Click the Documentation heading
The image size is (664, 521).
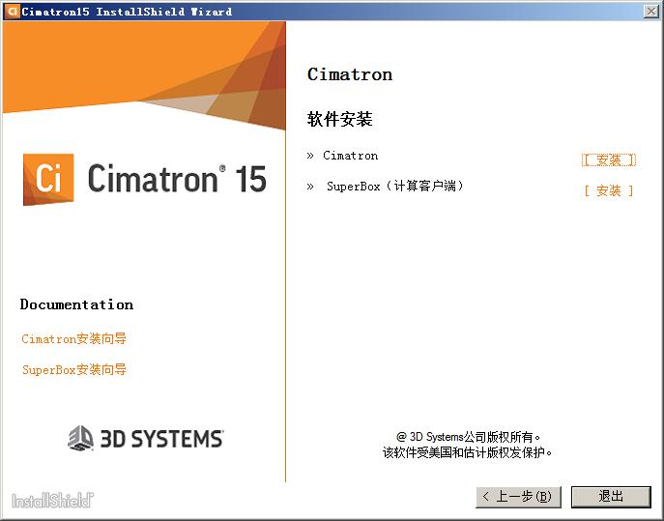tap(76, 304)
